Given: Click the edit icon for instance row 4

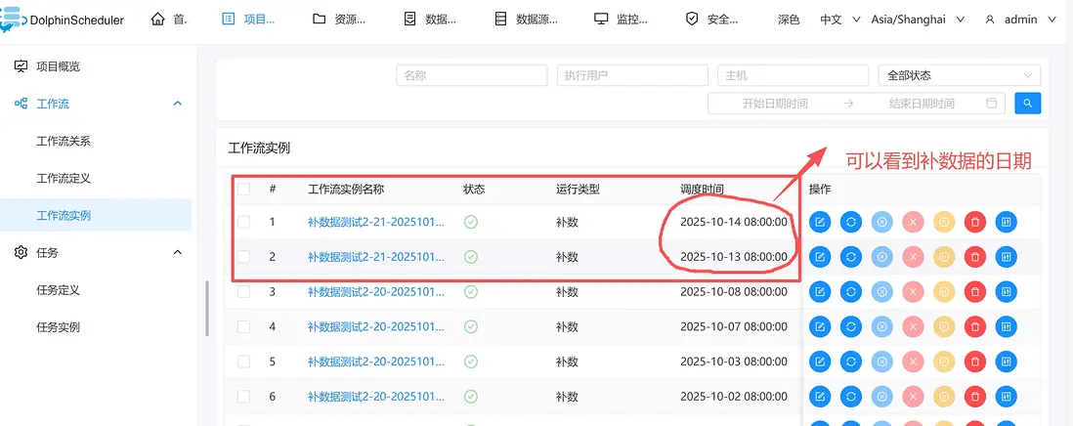Looking at the screenshot, I should 820,327.
